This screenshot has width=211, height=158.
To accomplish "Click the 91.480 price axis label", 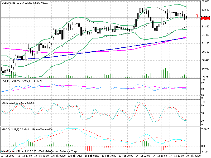I will (x=206, y=35).
